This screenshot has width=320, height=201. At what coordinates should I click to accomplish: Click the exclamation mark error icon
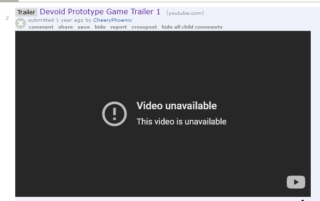point(115,114)
